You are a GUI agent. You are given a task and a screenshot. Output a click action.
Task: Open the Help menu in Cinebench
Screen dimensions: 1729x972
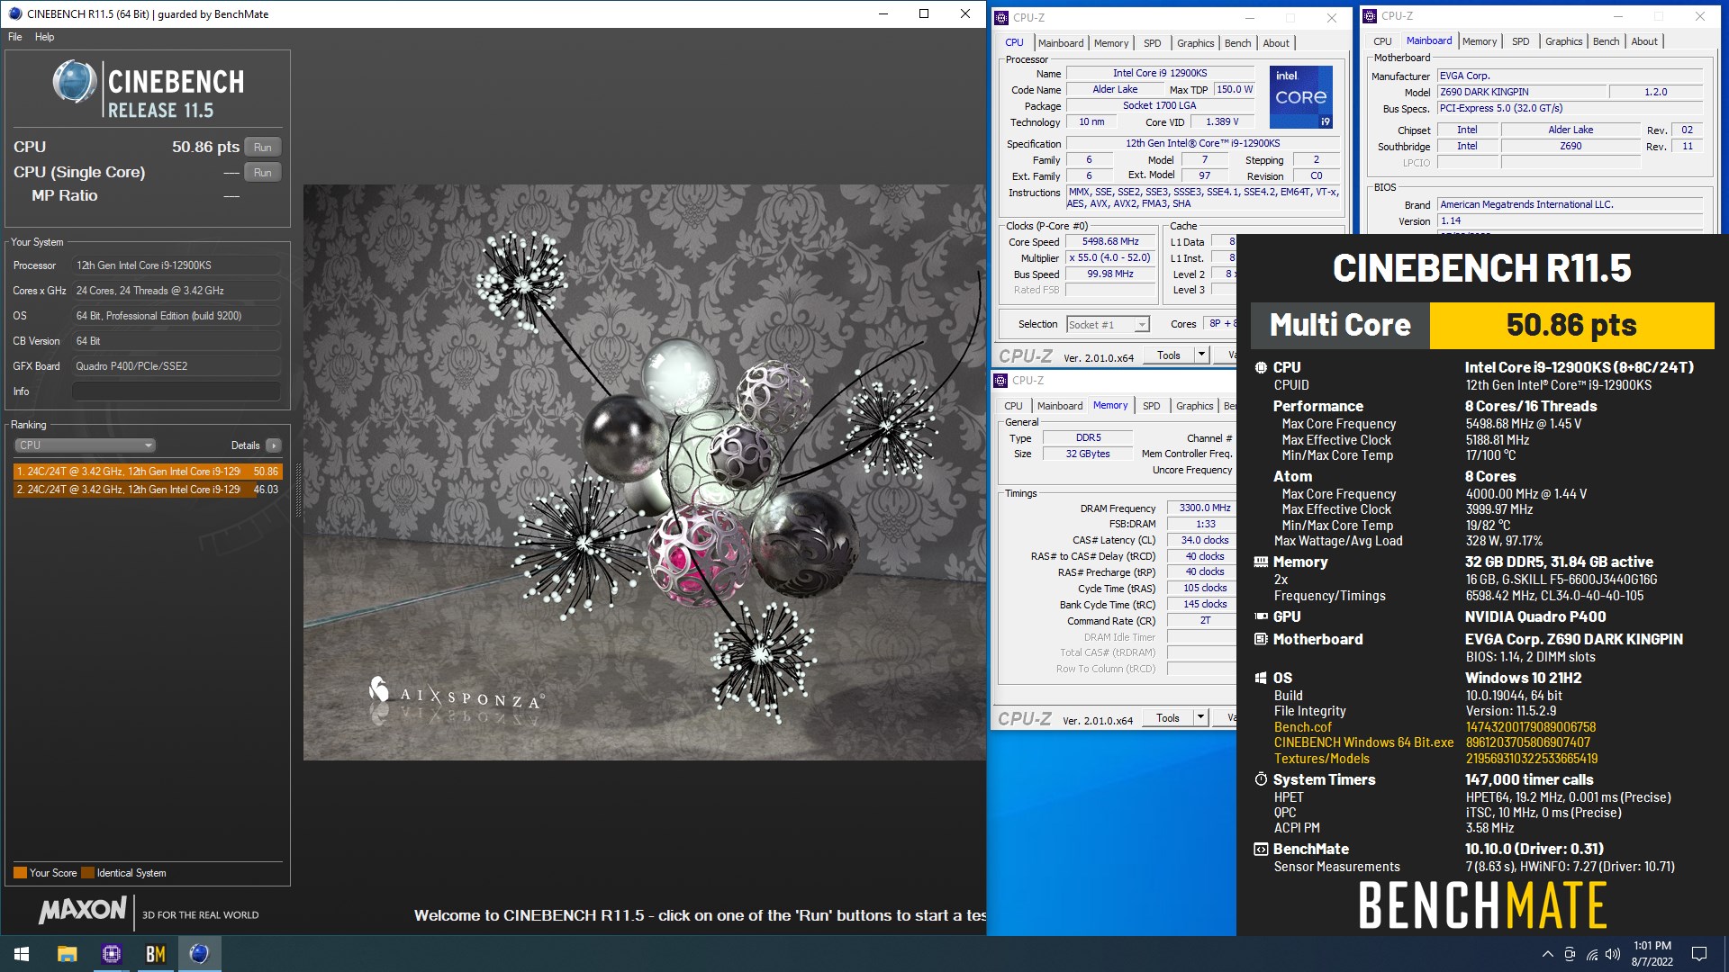pos(45,37)
